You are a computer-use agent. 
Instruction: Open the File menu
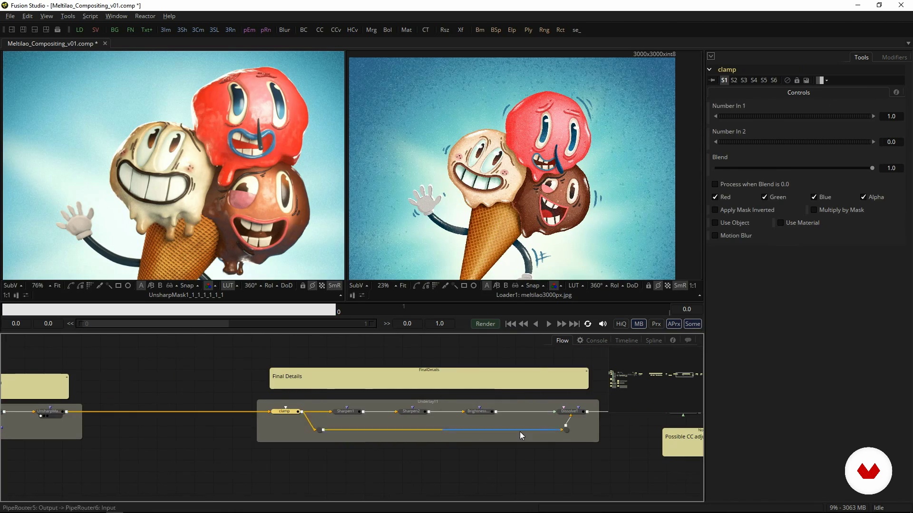[x=10, y=16]
